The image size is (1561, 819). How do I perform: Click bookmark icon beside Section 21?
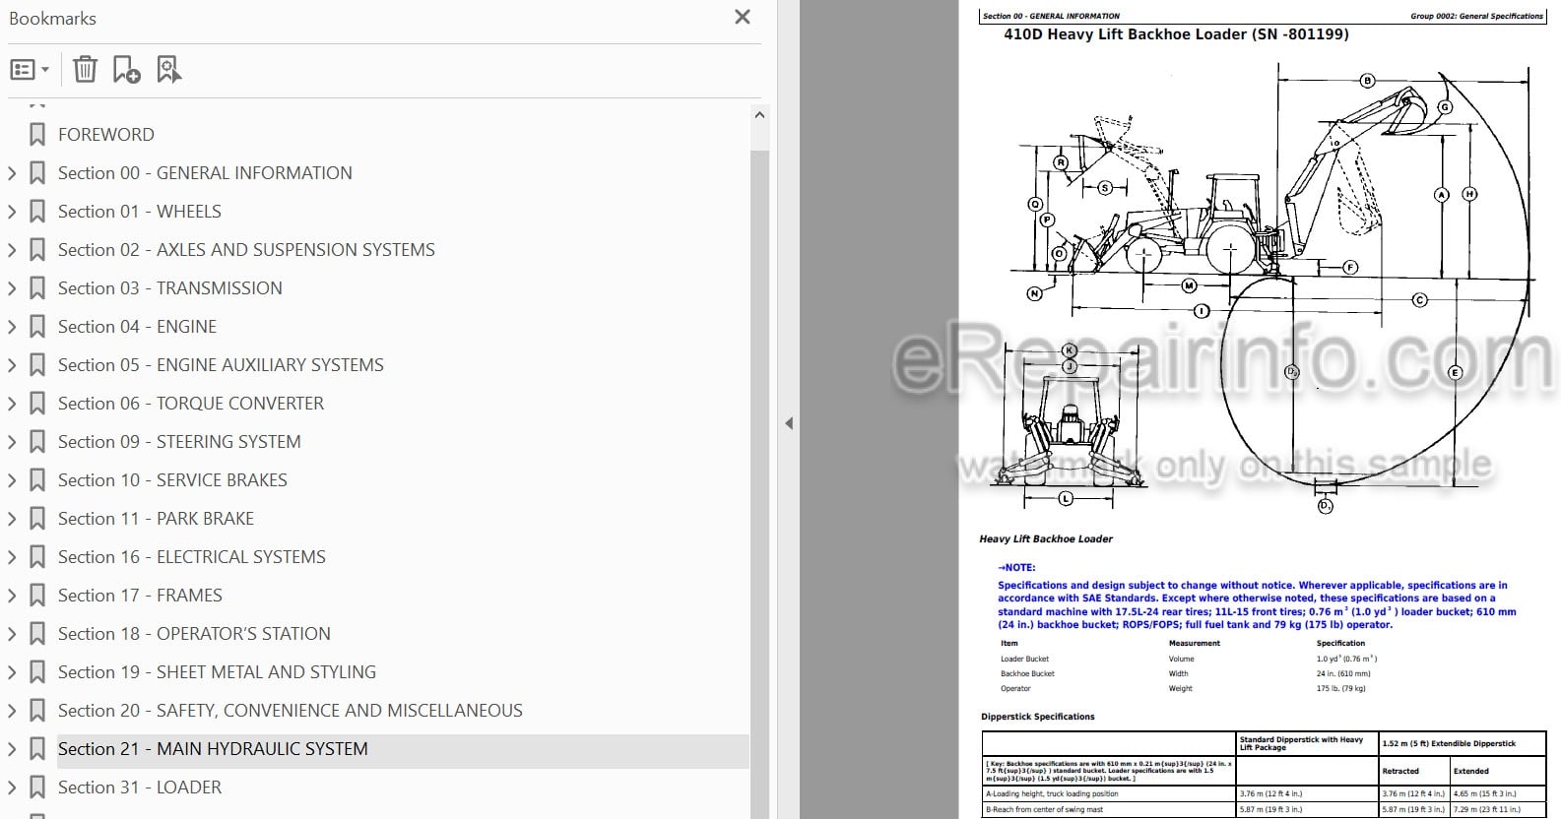[37, 749]
